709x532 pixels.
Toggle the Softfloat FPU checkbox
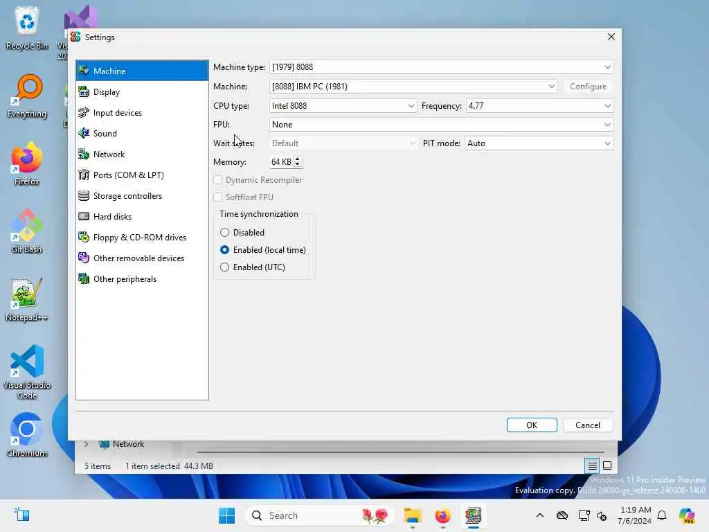pos(218,197)
